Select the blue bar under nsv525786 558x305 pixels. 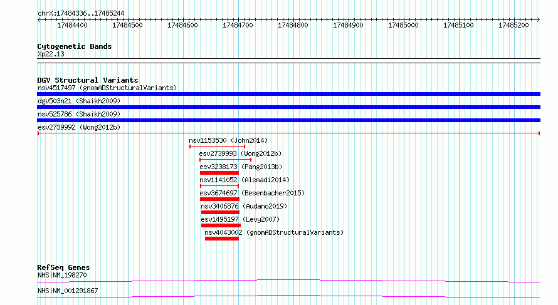(288, 120)
